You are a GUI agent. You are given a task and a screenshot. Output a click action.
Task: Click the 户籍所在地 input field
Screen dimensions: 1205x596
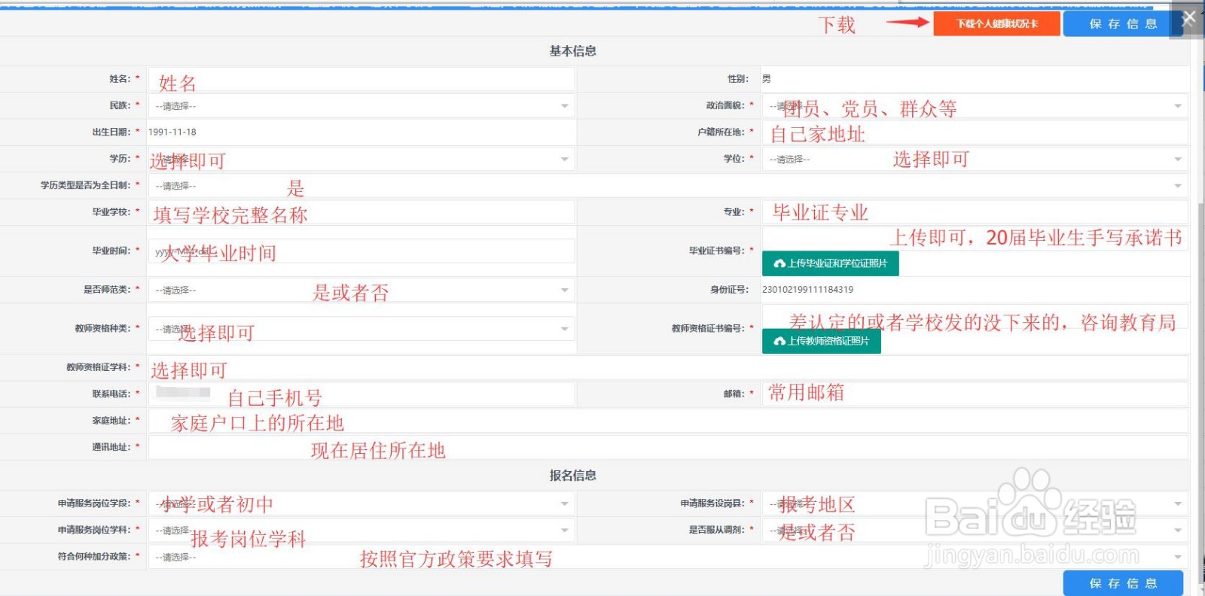975,132
